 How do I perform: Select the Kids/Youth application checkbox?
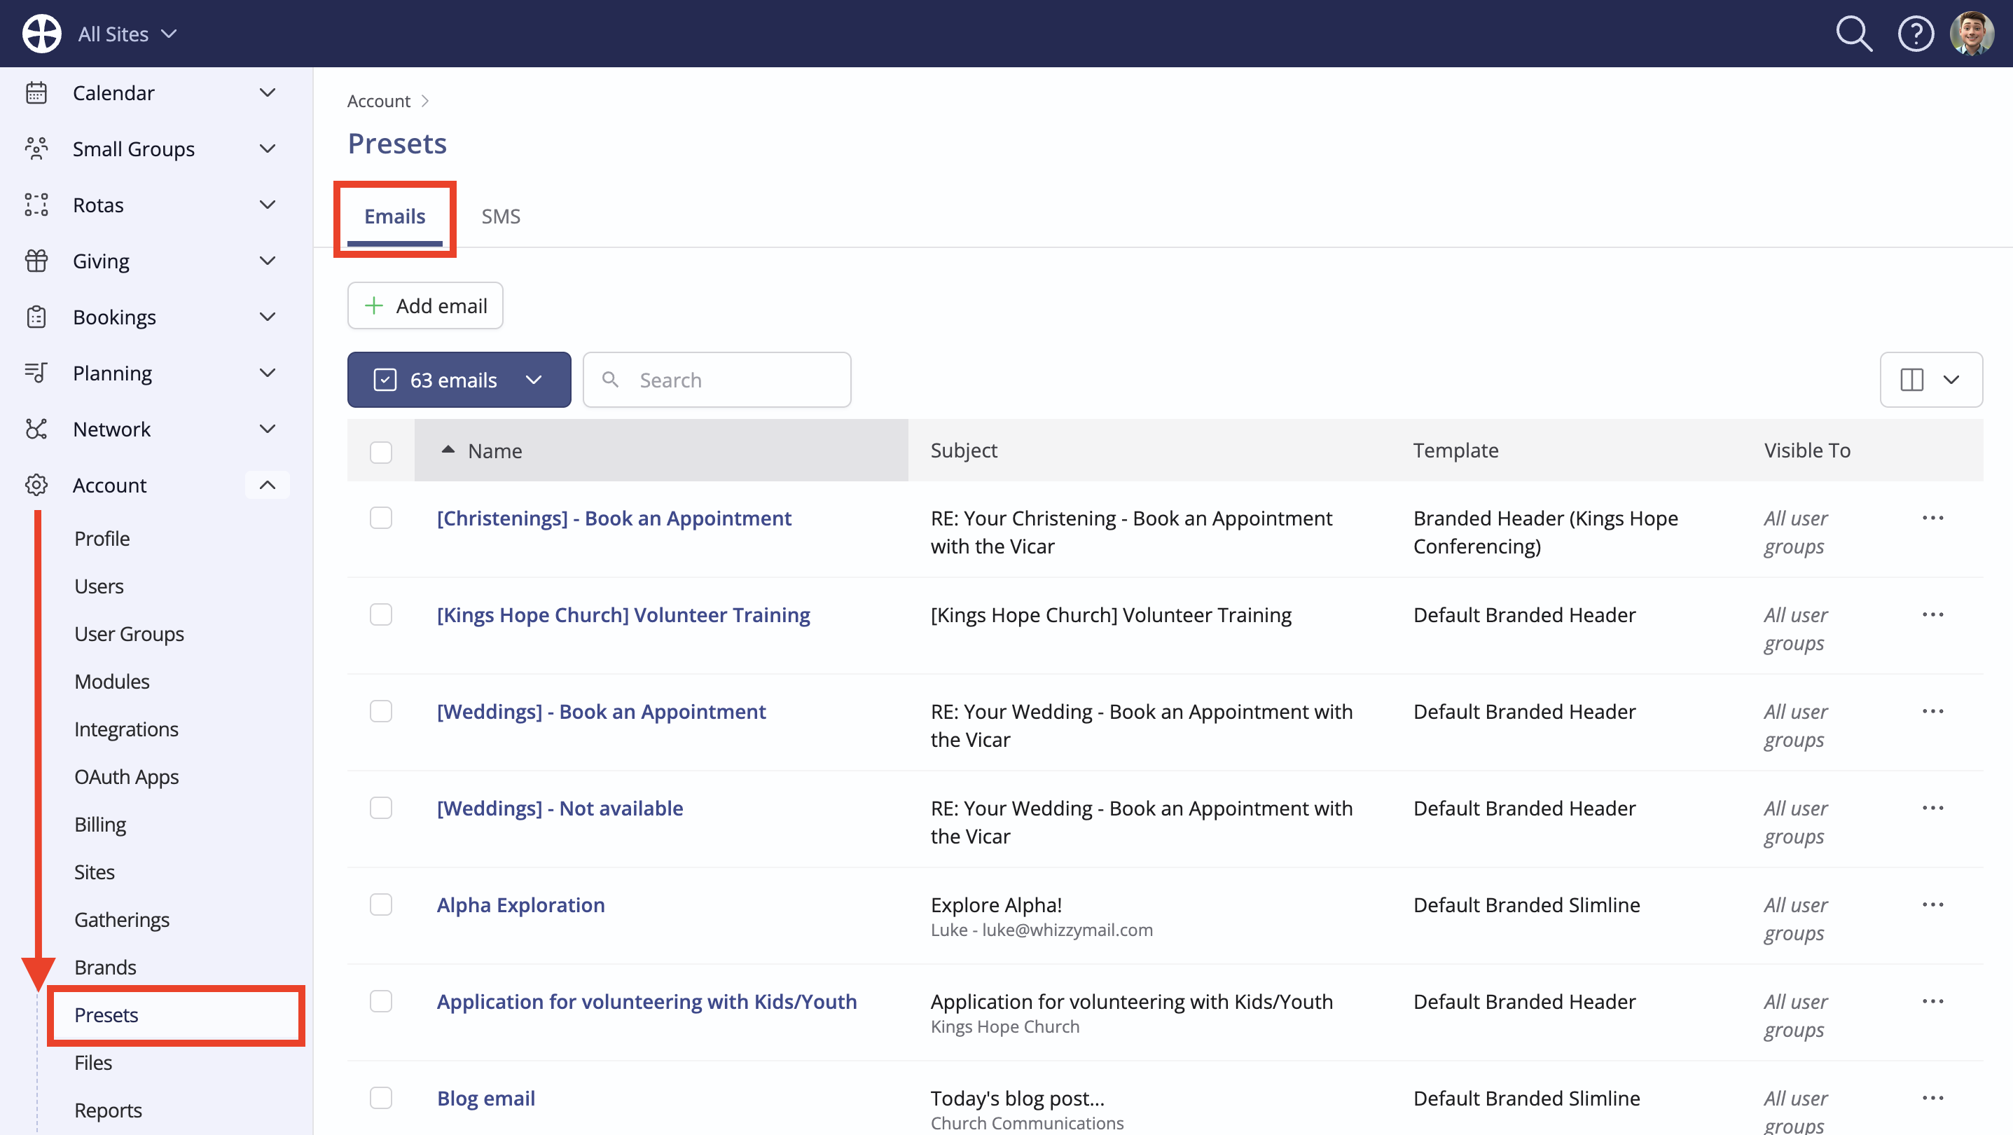point(380,1001)
